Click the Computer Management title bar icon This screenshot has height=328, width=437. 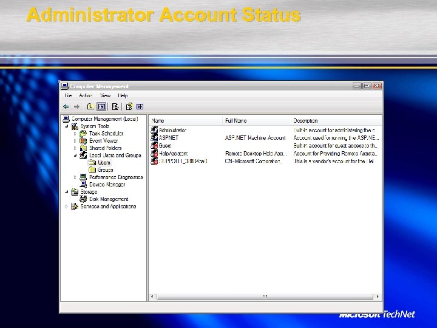pyautogui.click(x=65, y=86)
